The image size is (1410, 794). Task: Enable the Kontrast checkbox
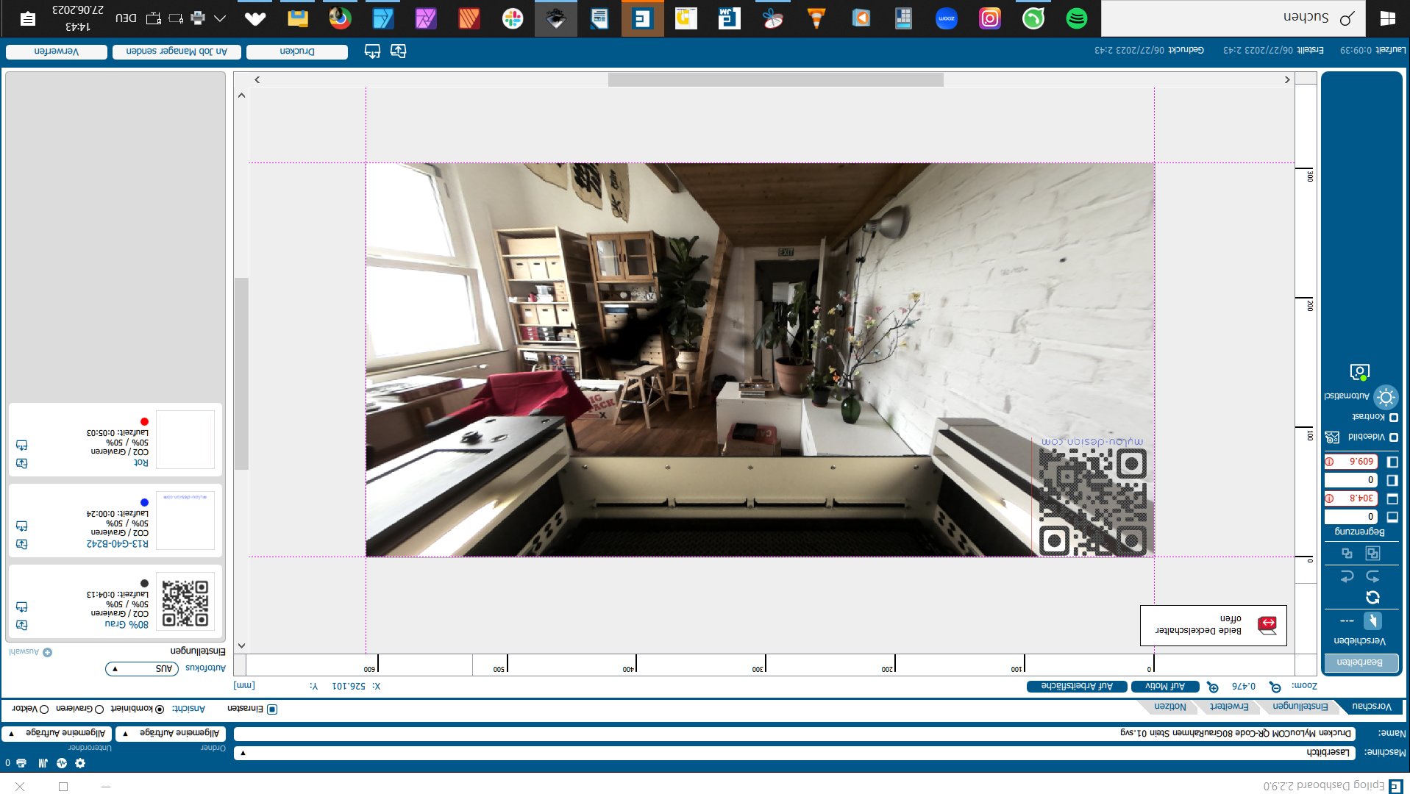(x=1393, y=418)
